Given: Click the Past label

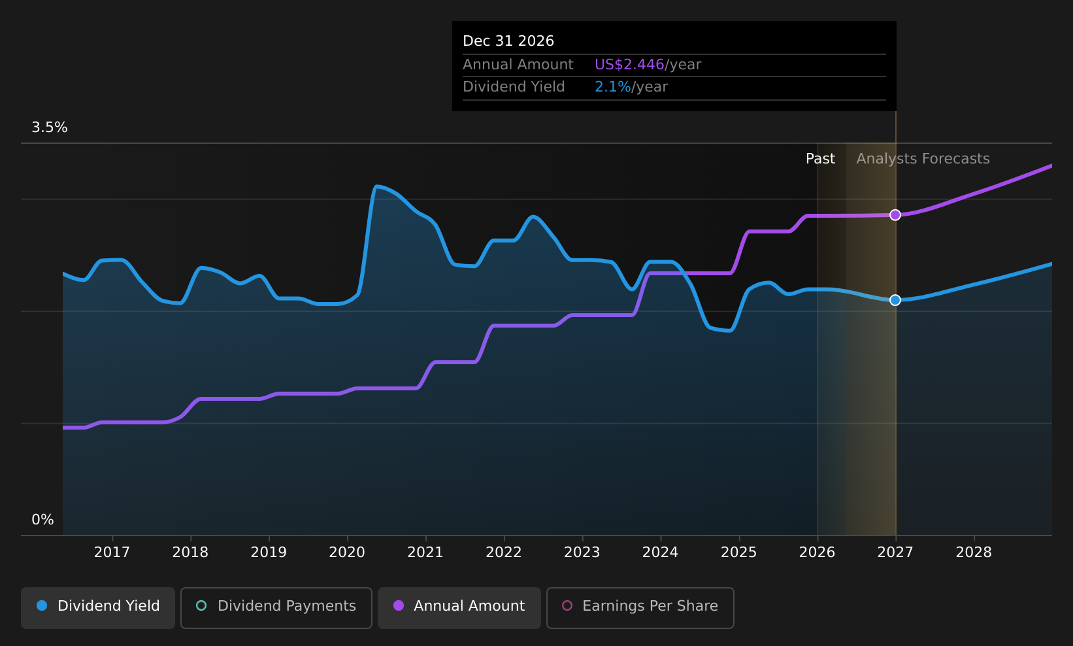Looking at the screenshot, I should (820, 159).
